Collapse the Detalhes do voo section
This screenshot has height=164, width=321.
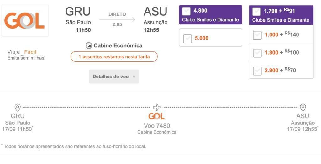(x=114, y=77)
